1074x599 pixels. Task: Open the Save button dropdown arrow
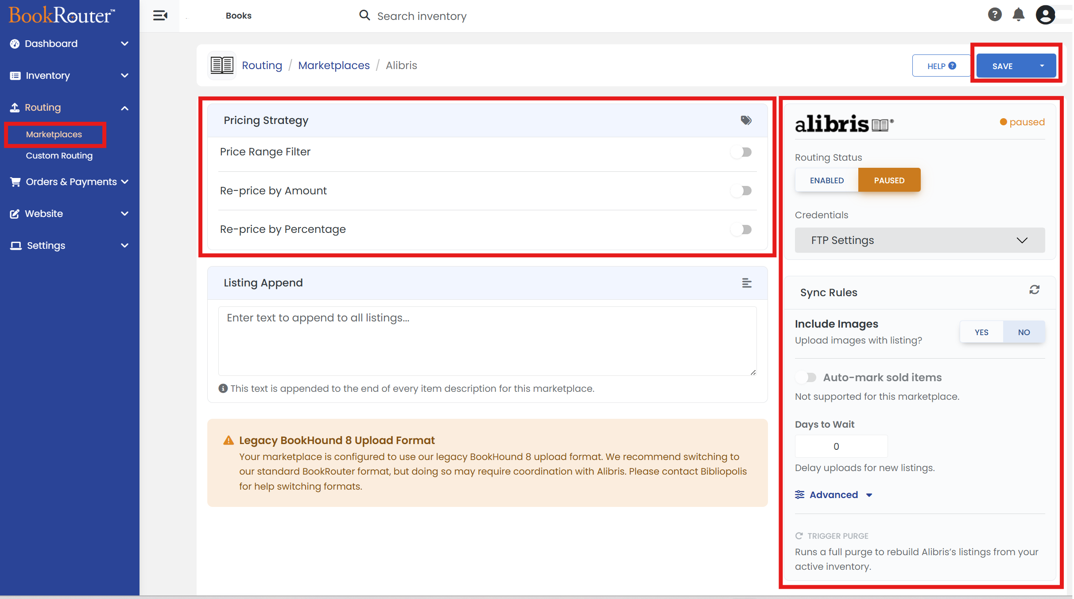[1042, 66]
